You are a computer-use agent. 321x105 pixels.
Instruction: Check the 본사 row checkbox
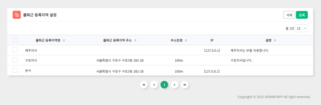(15, 70)
